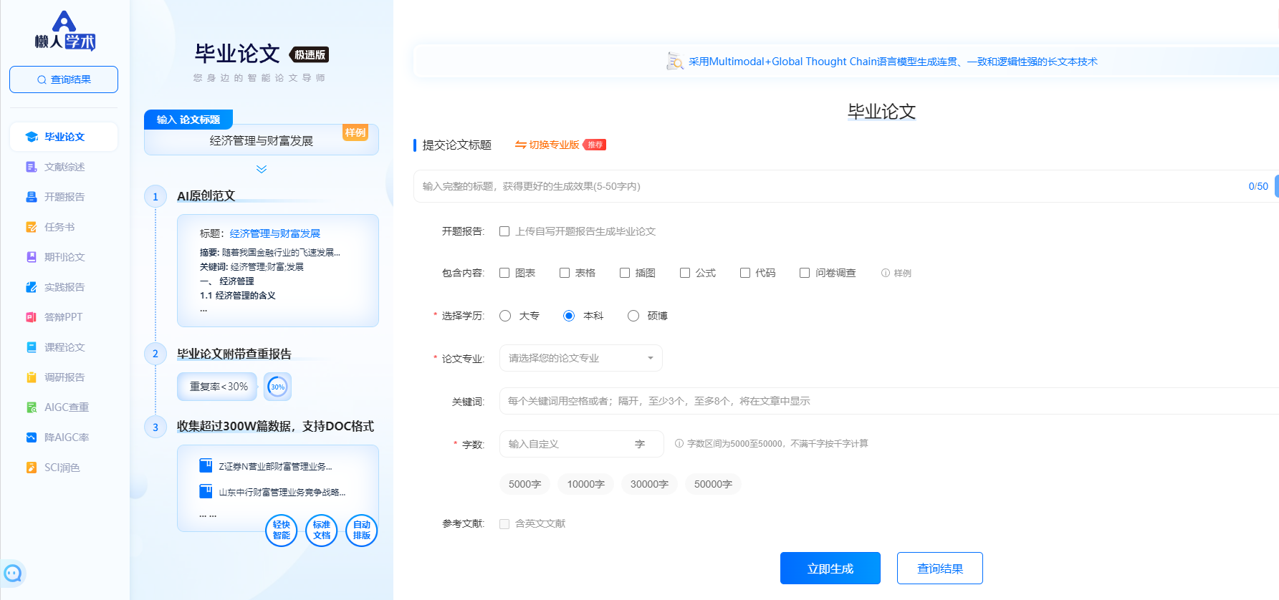
Task: Select the 答辩PPT icon in sidebar
Action: (32, 317)
